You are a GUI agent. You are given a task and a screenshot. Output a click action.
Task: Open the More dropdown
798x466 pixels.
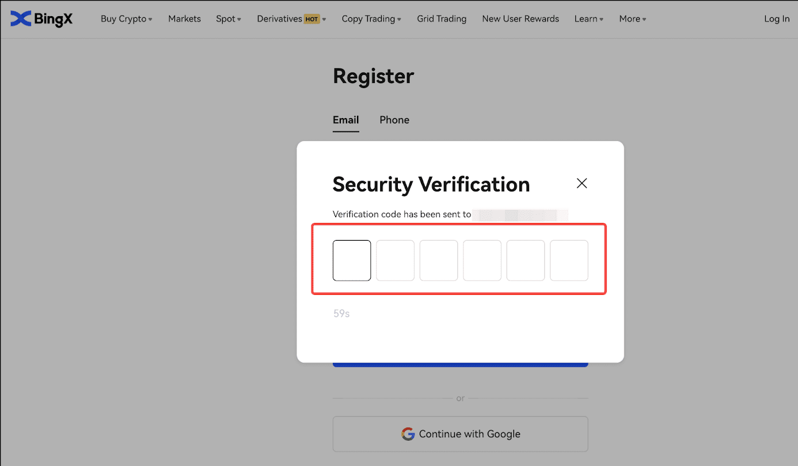pyautogui.click(x=632, y=19)
